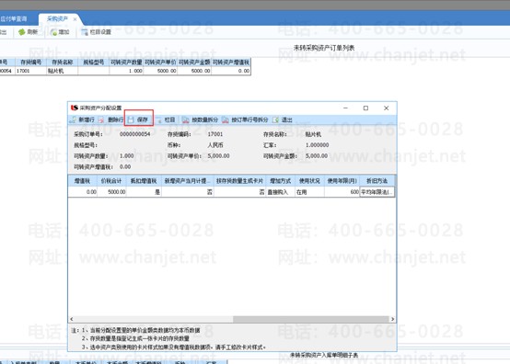Click the 增加 add toolbar button
This screenshot has height=364, width=510.
(x=60, y=32)
